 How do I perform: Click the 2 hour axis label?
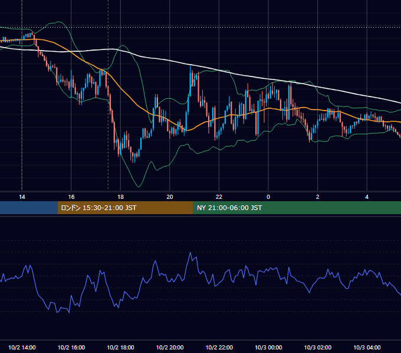coord(318,197)
